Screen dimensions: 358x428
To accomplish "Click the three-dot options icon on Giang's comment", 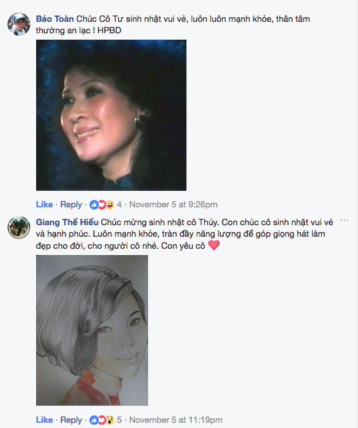I will click(x=344, y=220).
